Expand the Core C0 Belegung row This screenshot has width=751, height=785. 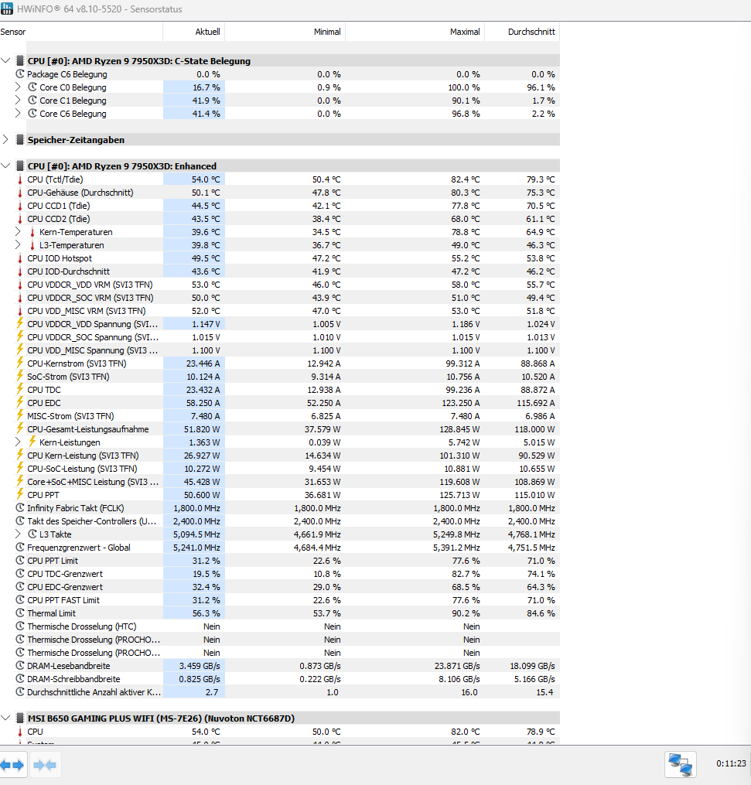click(18, 87)
